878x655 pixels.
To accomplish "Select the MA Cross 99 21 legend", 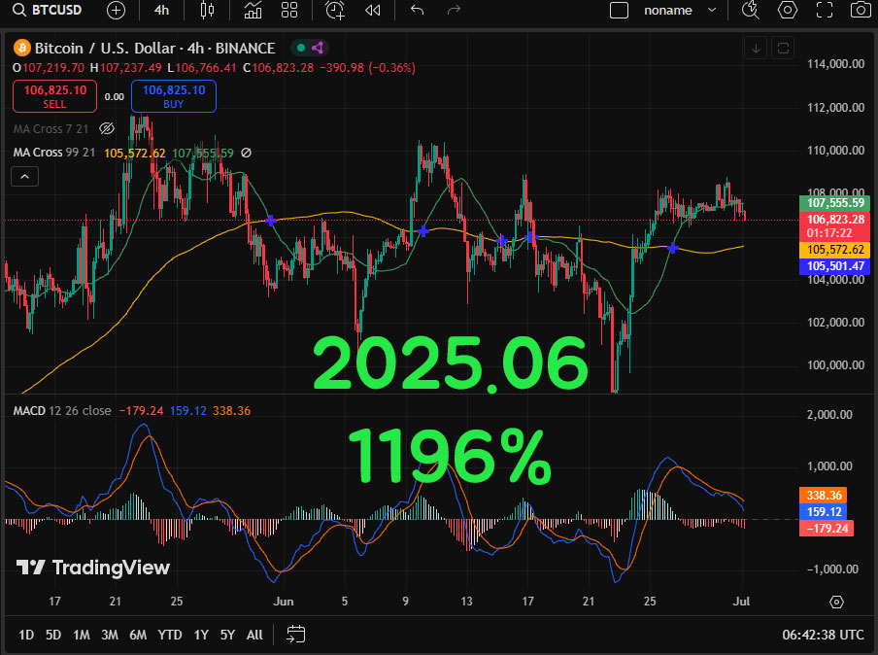I will (54, 153).
